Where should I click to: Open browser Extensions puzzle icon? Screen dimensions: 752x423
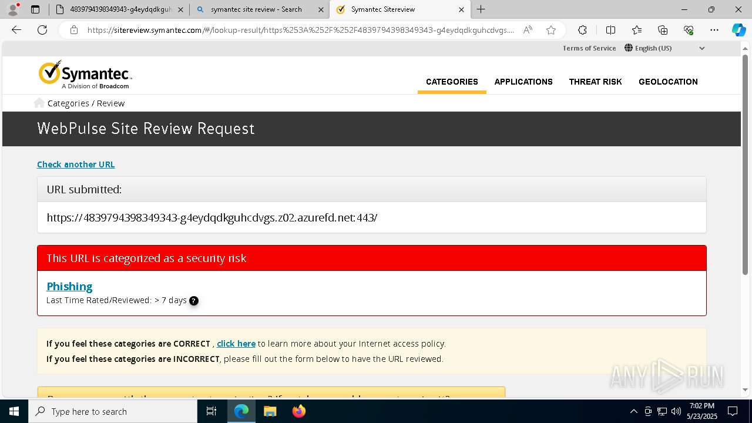click(582, 30)
